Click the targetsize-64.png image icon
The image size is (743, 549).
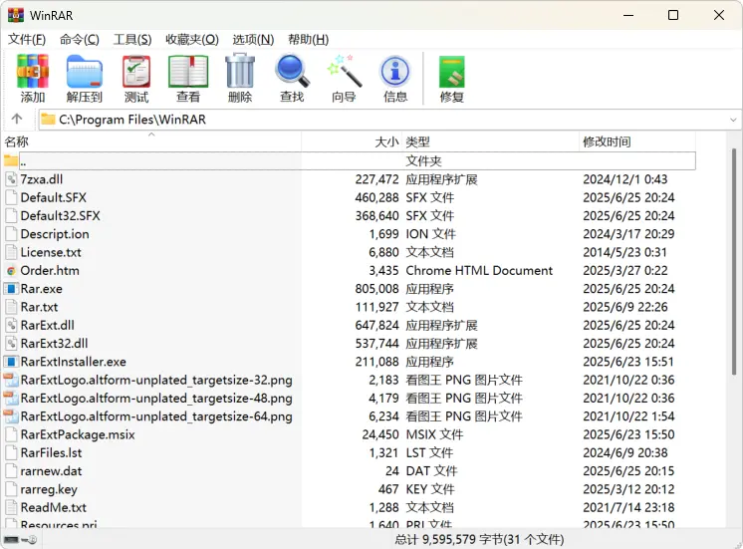pos(11,416)
